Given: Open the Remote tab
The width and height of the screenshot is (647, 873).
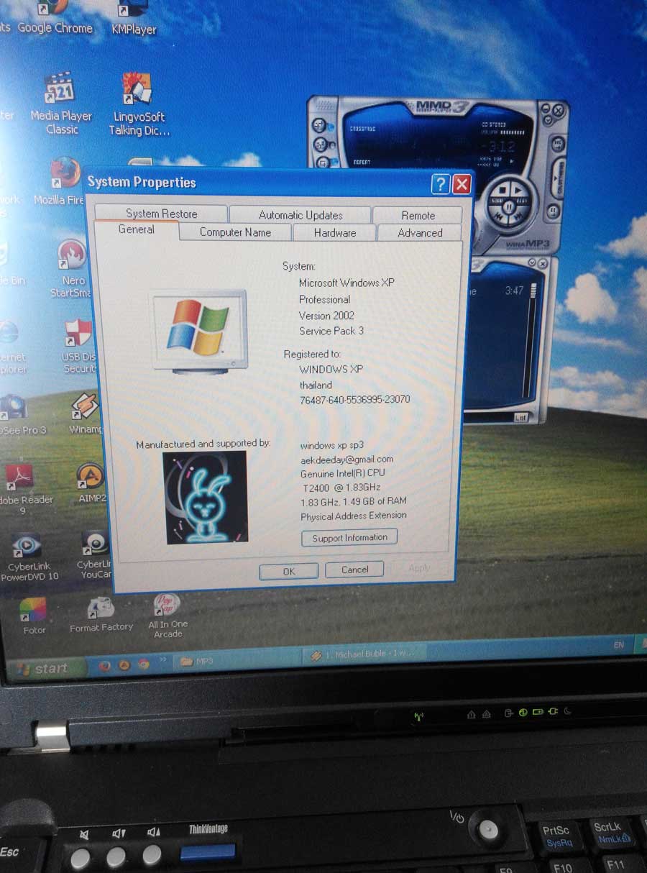Looking at the screenshot, I should tap(418, 215).
